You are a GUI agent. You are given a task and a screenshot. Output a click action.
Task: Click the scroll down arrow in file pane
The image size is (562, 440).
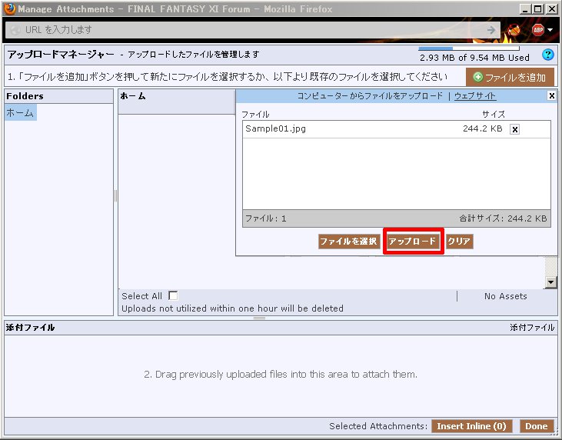pos(550,282)
